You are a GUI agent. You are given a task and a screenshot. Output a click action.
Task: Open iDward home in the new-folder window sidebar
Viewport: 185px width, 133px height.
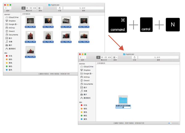click(x=85, y=81)
